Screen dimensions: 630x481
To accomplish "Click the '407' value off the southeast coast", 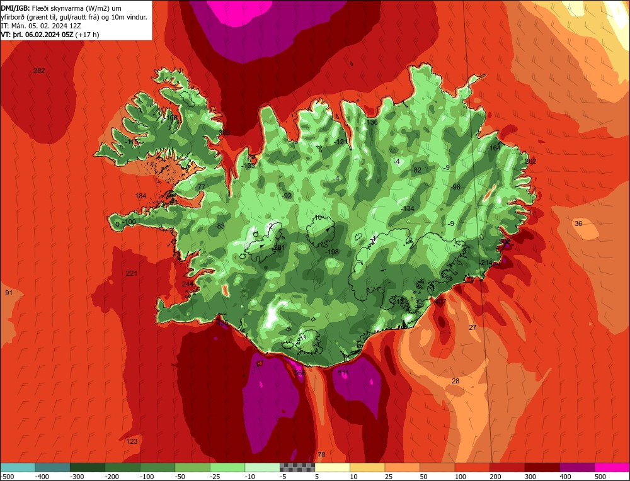I will click(x=440, y=302).
